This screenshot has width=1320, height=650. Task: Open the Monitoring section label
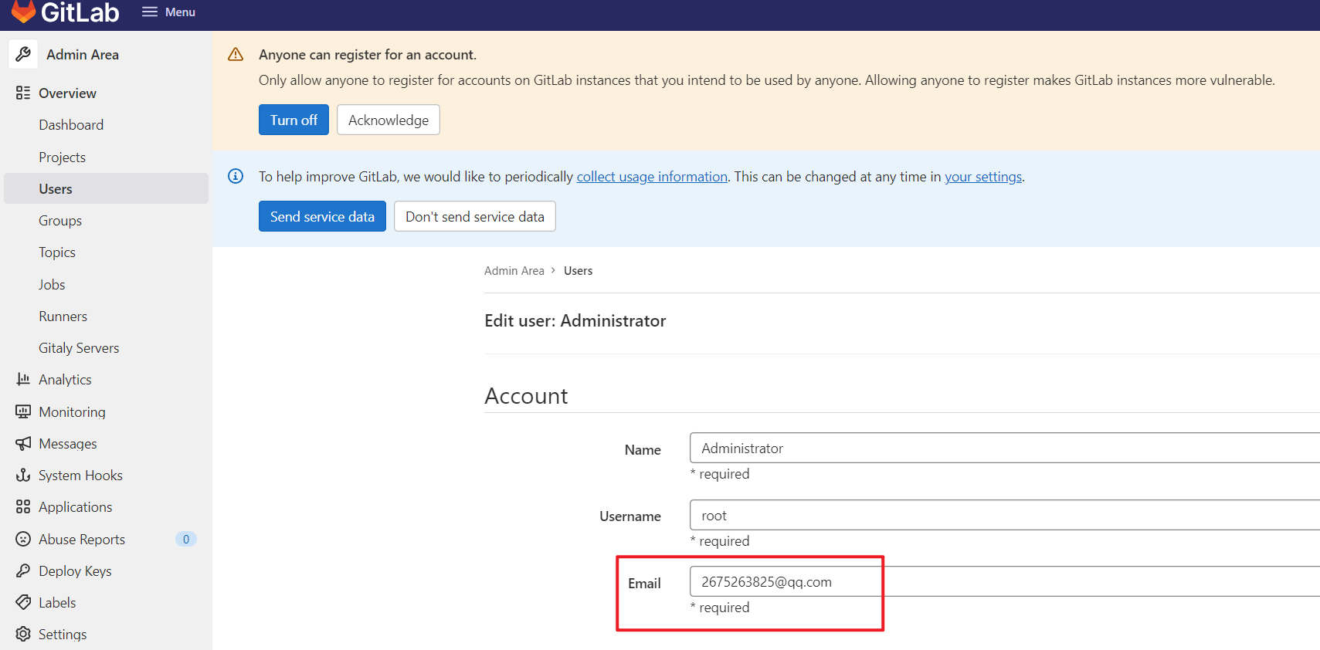tap(72, 411)
